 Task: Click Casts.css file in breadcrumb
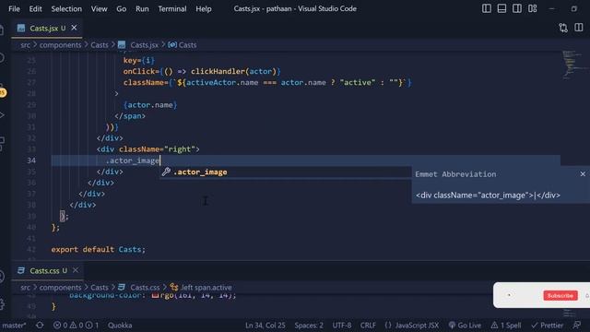click(x=145, y=287)
